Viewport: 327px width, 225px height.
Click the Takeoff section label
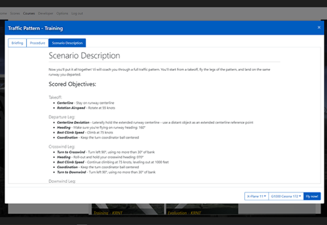point(56,97)
